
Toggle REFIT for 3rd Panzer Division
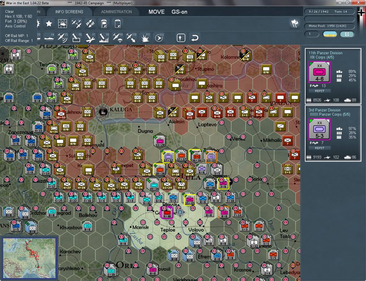319,148
